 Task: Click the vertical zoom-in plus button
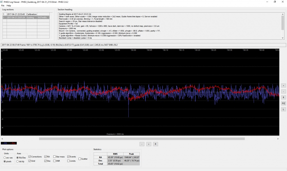click(x=283, y=85)
